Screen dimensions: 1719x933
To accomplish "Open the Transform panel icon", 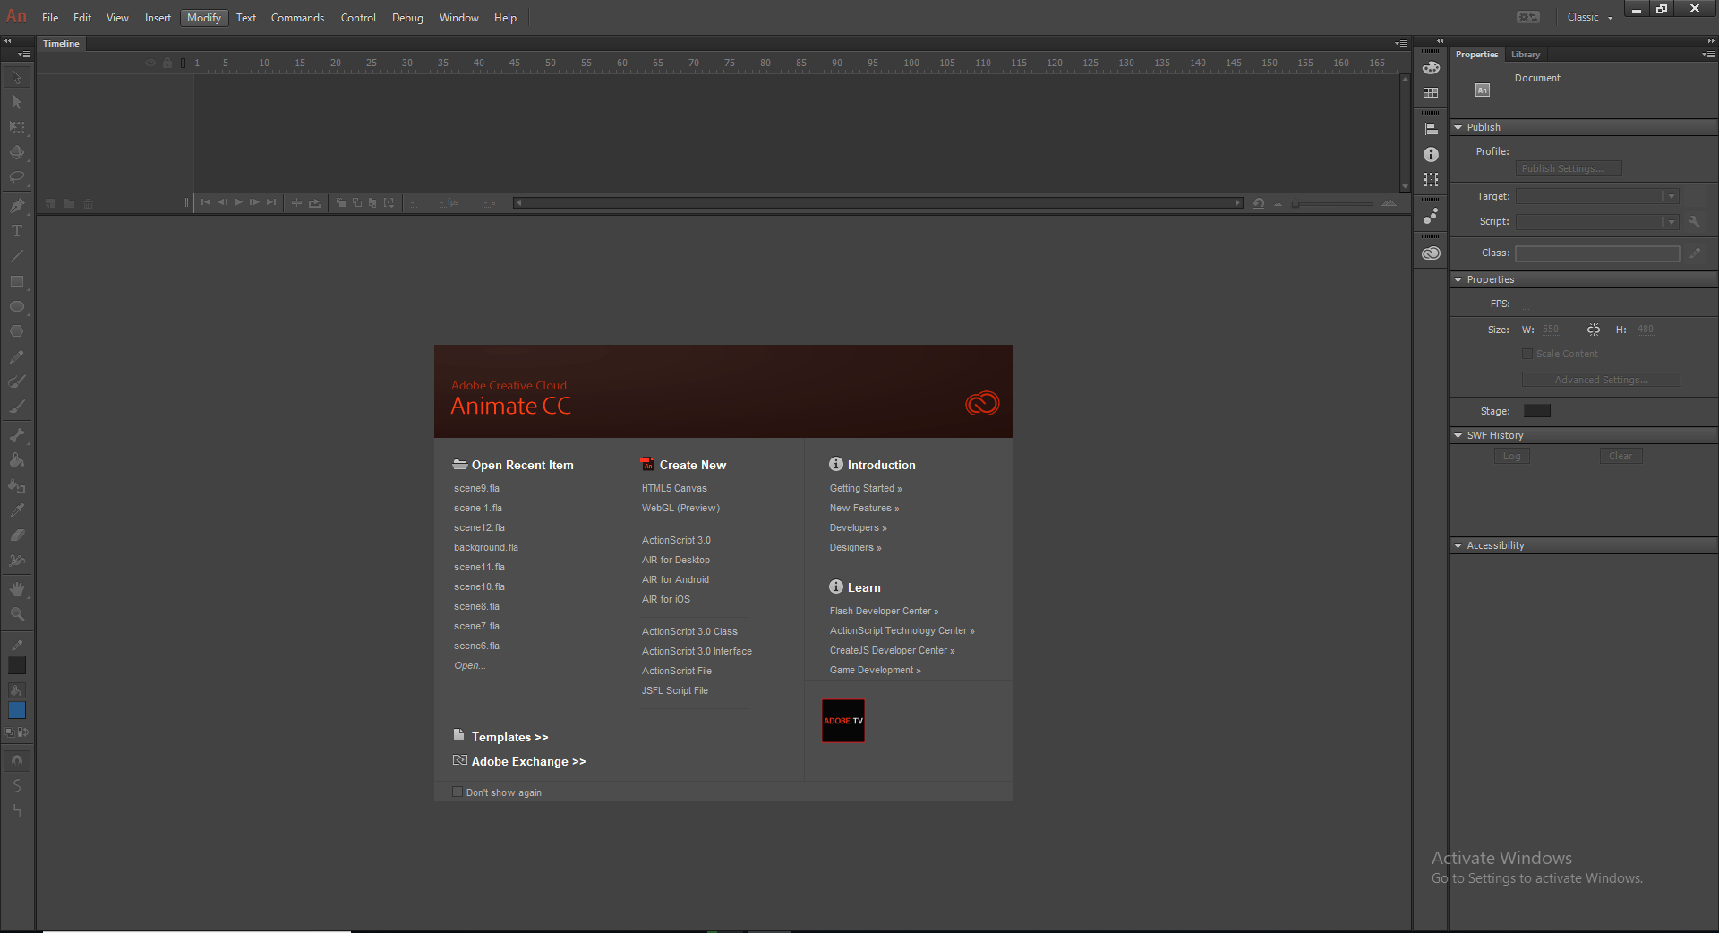I will coord(1431,180).
